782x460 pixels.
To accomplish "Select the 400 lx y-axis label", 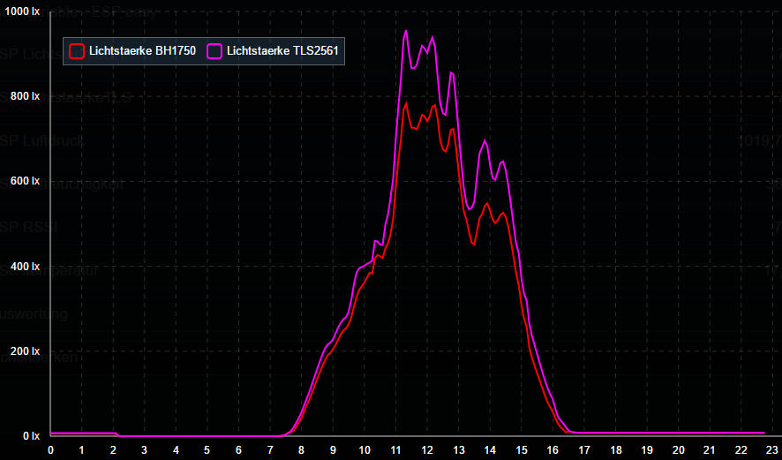I will 25,266.
